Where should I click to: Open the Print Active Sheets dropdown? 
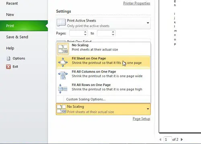(103, 23)
